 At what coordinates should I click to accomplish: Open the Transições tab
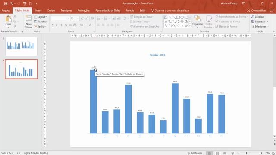[66, 10]
